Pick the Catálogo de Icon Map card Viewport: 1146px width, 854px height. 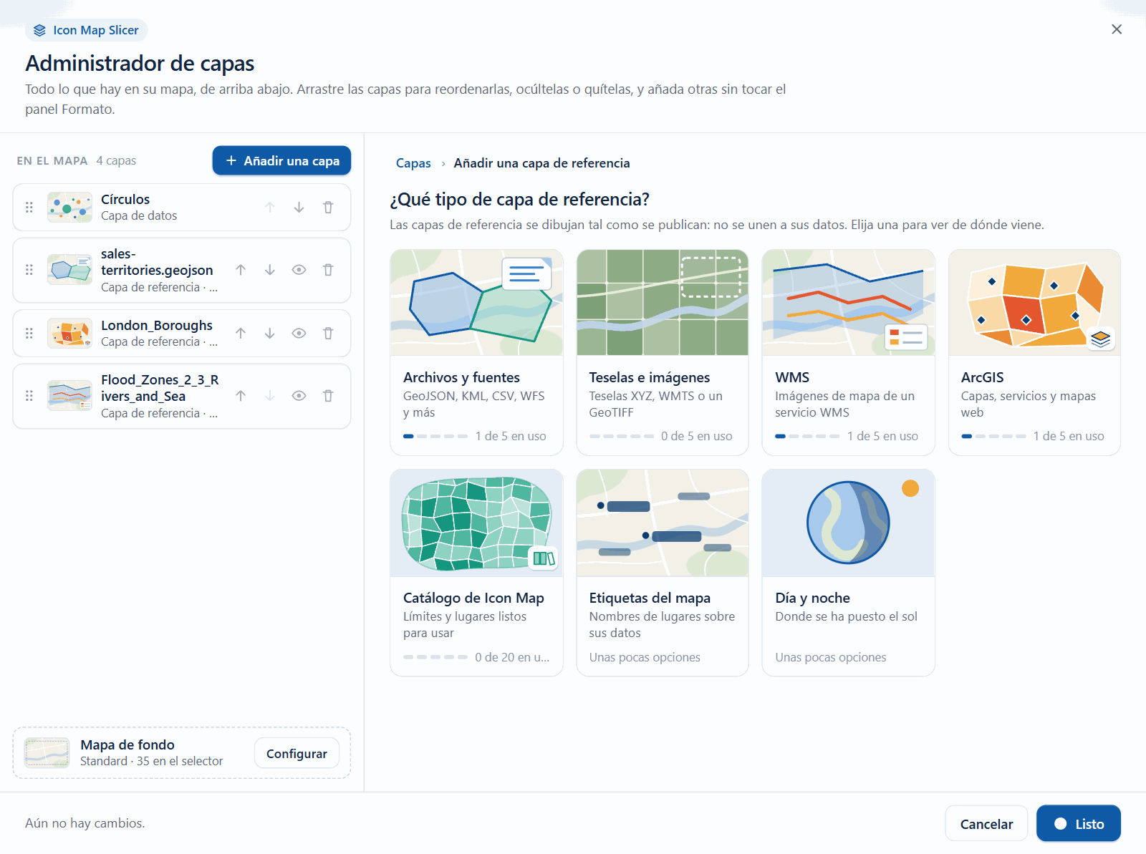tap(476, 573)
